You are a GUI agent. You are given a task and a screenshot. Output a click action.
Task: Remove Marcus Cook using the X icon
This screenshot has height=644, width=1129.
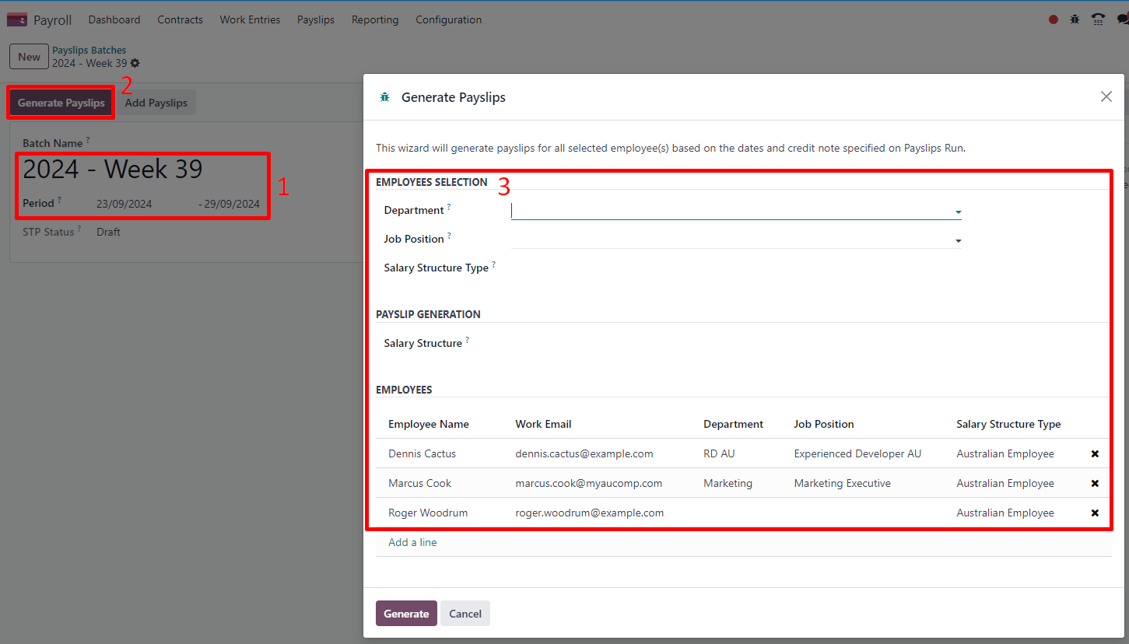[x=1095, y=483]
